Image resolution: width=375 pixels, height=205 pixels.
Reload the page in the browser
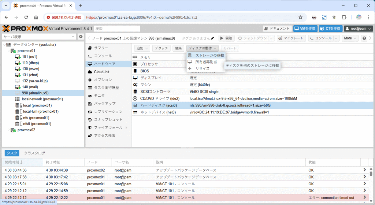[26, 17]
